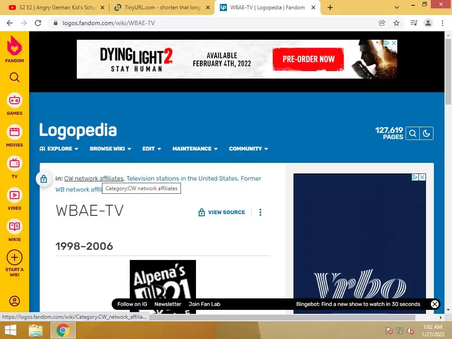Close the Dying Light 2 banner ad

[x=394, y=43]
